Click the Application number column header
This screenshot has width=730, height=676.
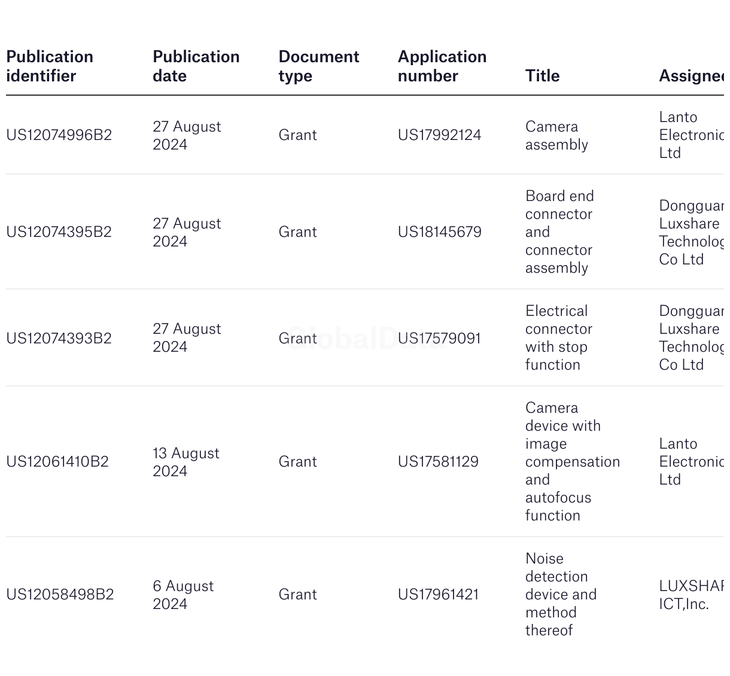(x=442, y=66)
